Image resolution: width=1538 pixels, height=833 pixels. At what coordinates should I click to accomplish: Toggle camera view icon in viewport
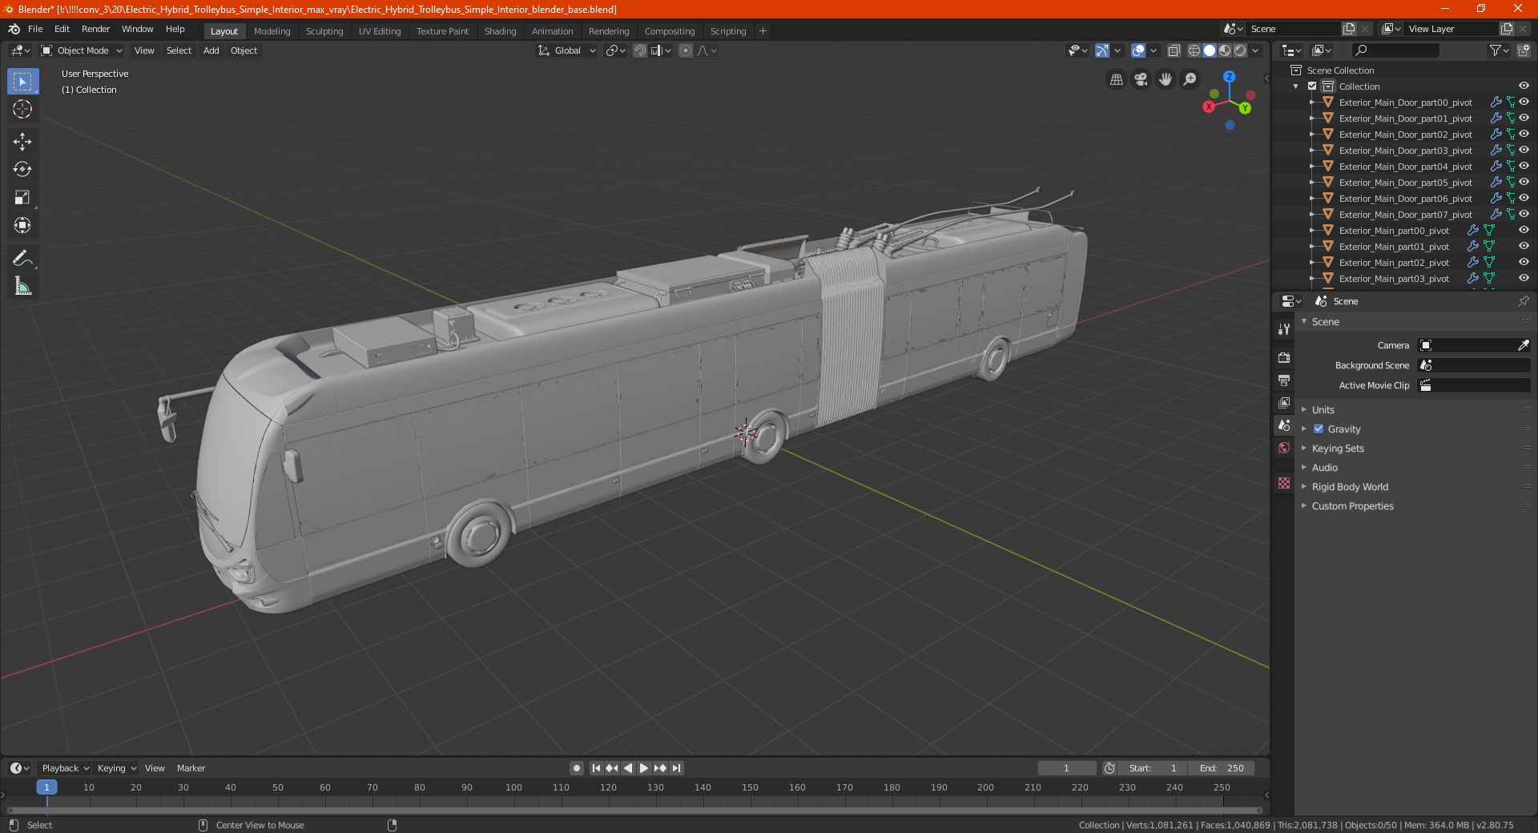[1141, 79]
